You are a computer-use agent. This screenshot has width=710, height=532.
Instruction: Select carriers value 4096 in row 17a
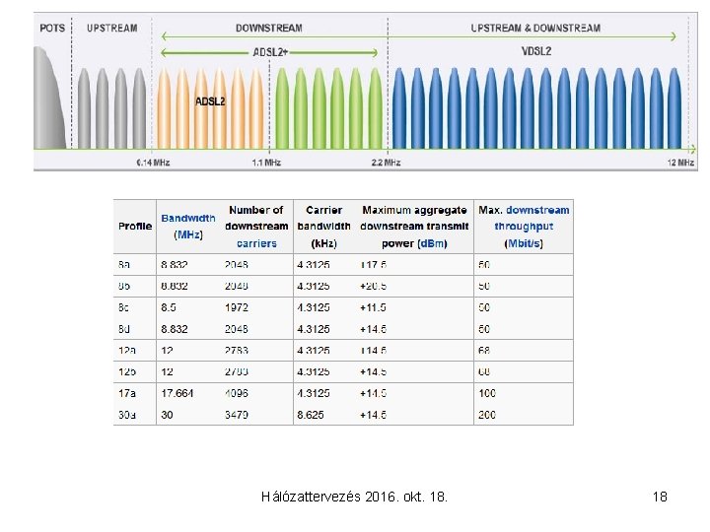(x=237, y=393)
